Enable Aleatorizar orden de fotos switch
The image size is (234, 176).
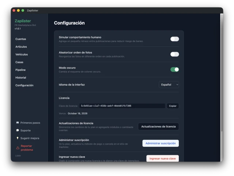pos(175,54)
